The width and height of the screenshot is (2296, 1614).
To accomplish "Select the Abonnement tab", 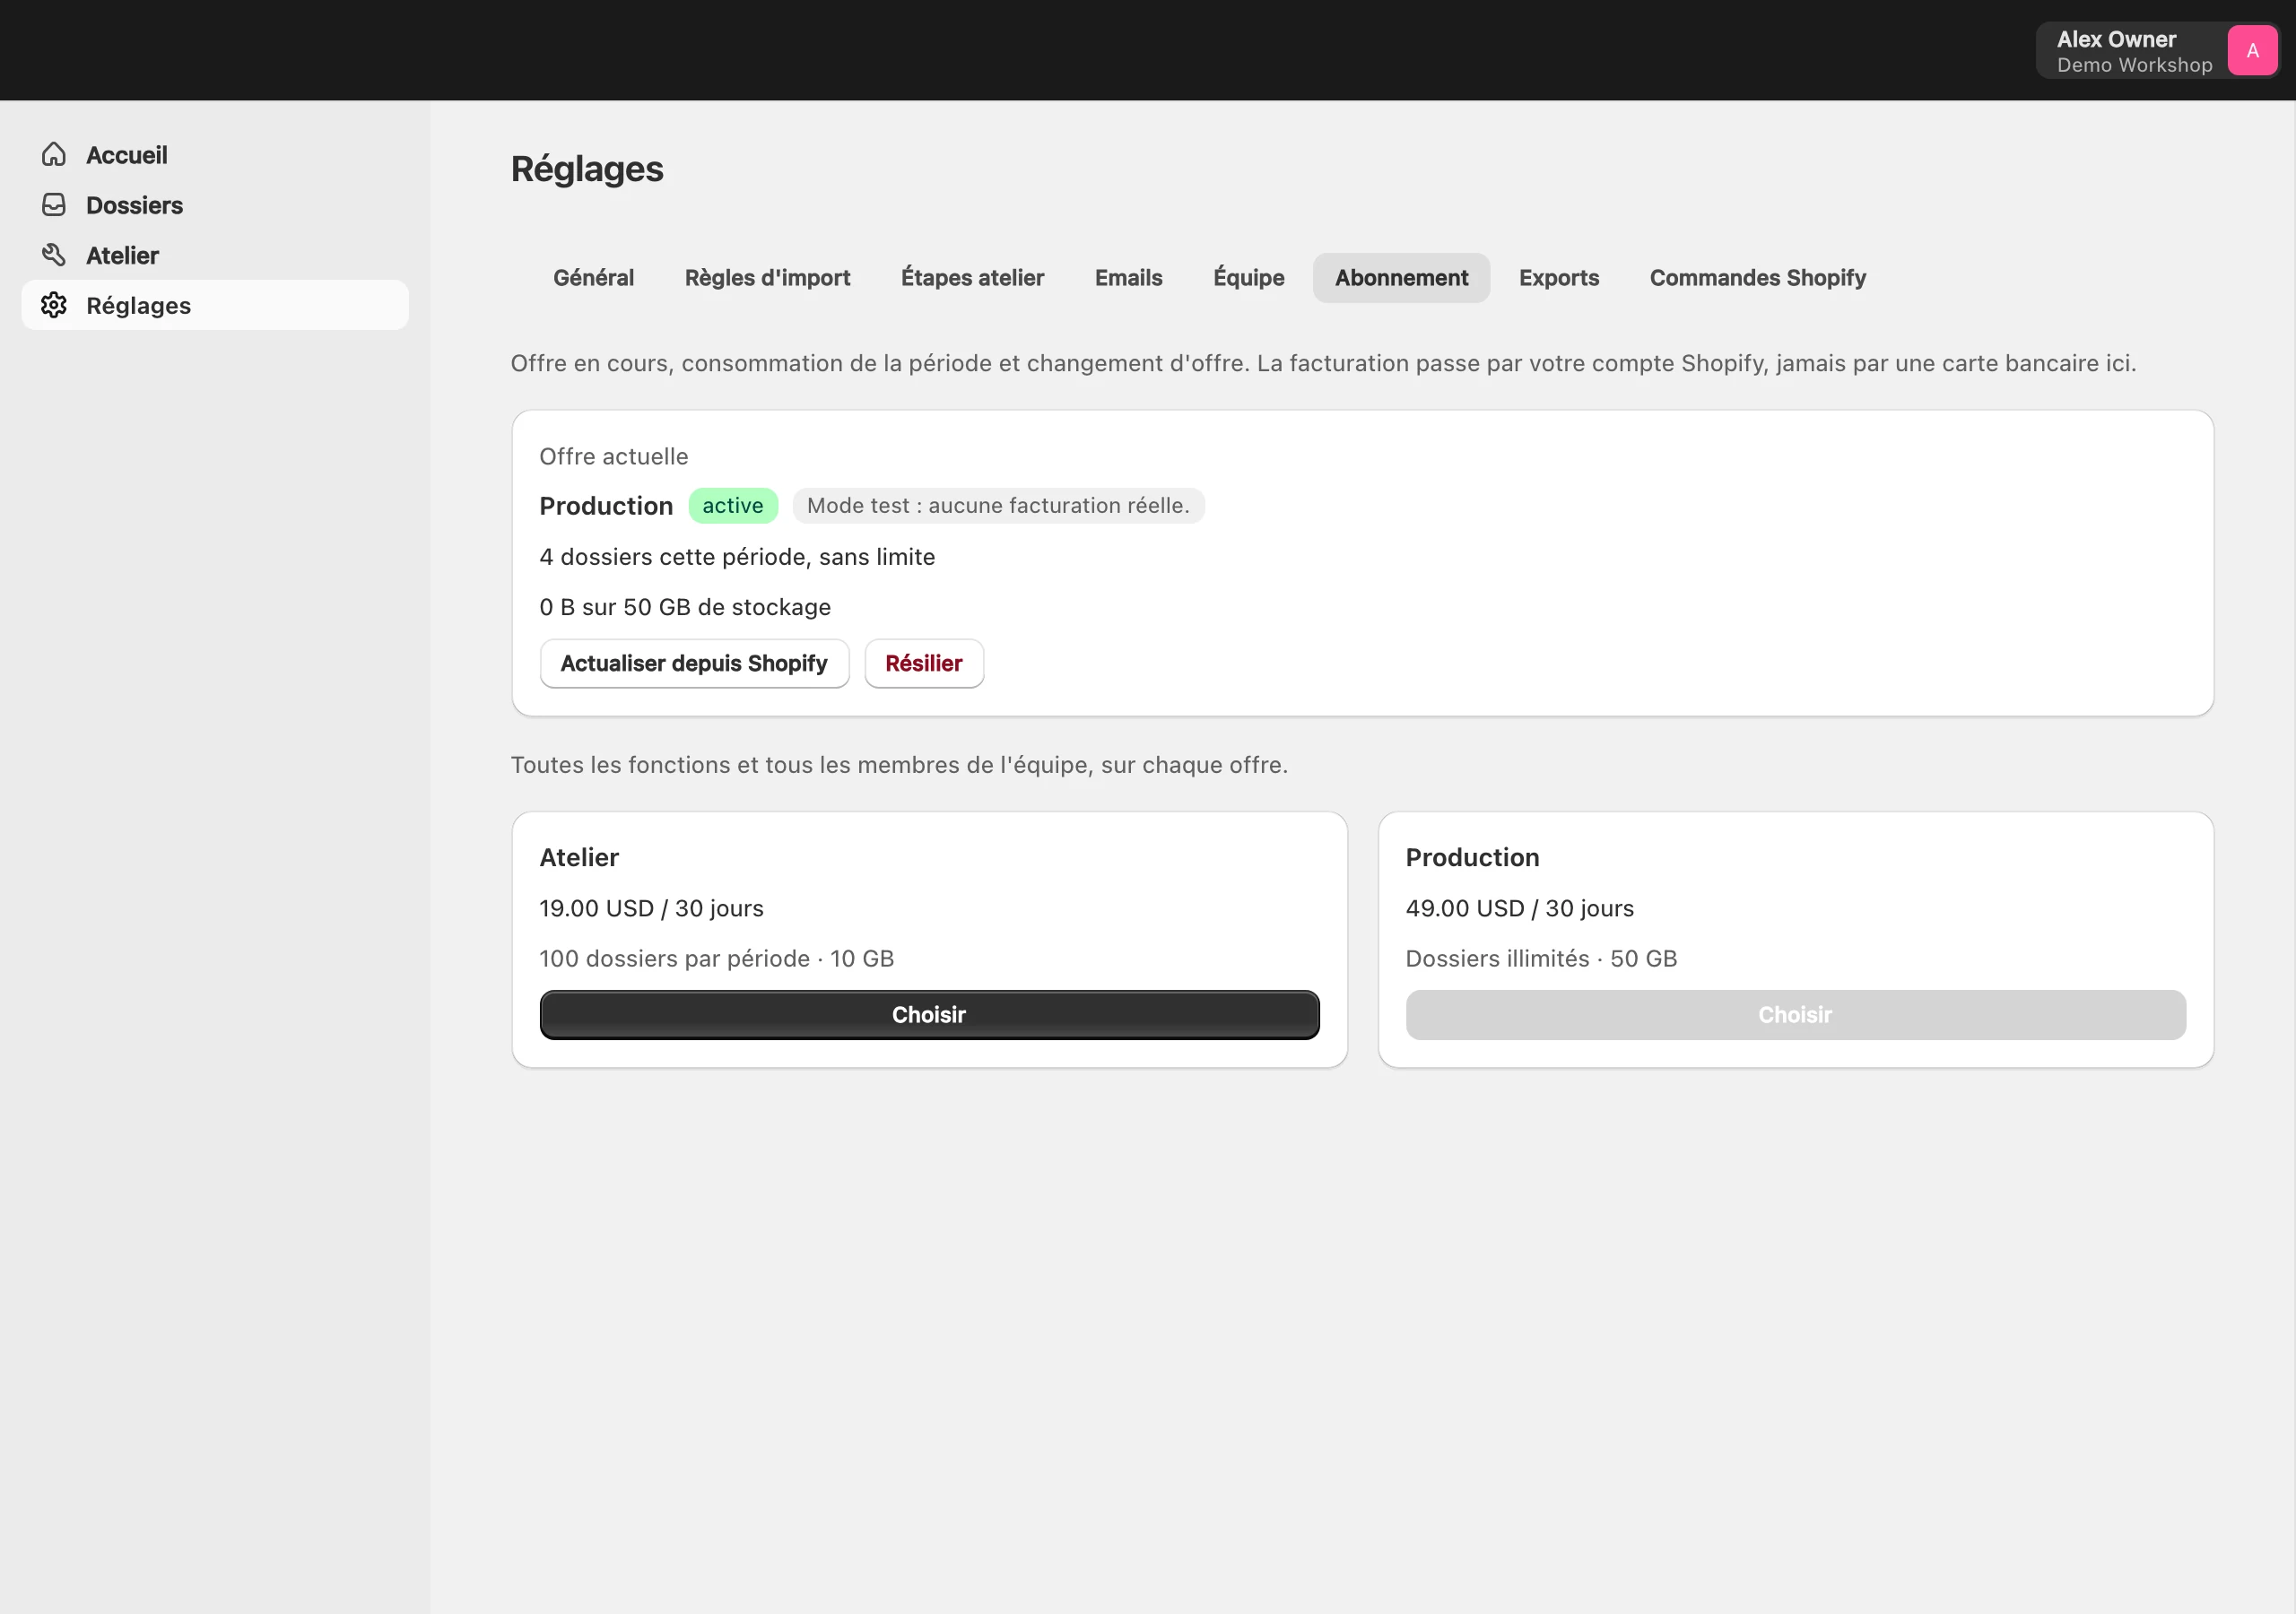I will (1401, 278).
